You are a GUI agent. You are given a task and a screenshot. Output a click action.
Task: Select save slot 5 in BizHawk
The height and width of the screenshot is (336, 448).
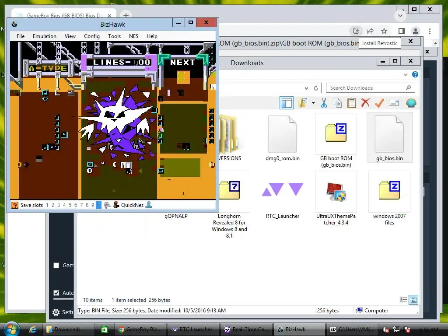(70, 205)
